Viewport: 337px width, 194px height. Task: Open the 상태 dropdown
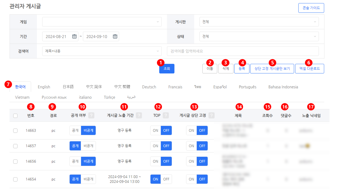pos(259,37)
